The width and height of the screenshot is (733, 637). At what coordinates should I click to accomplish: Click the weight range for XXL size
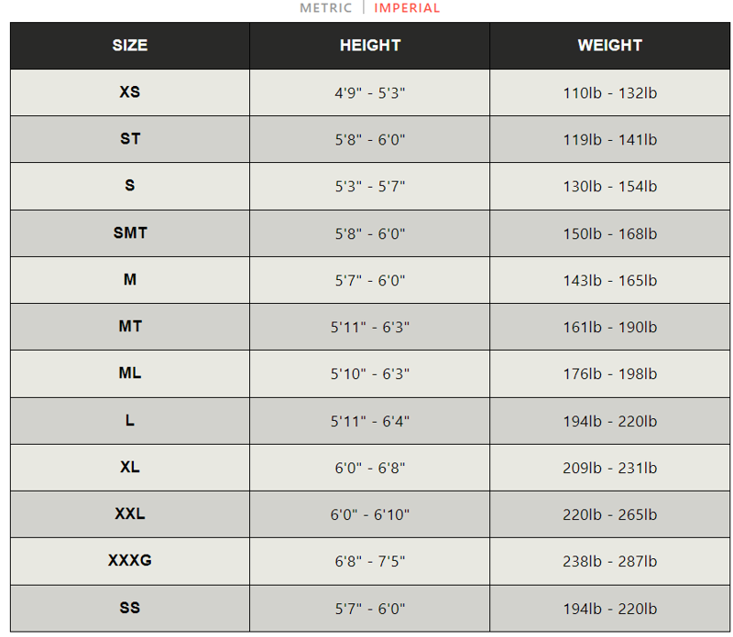tap(609, 514)
